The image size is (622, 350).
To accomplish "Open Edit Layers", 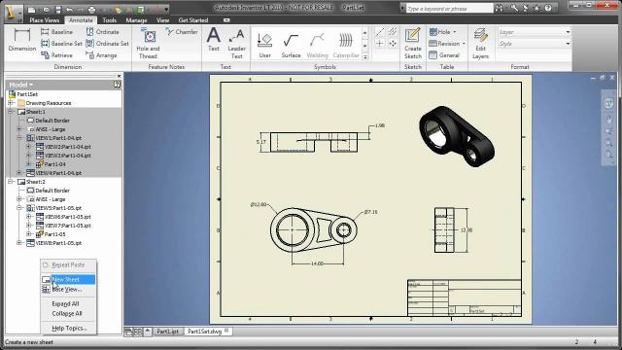I will pos(480,44).
